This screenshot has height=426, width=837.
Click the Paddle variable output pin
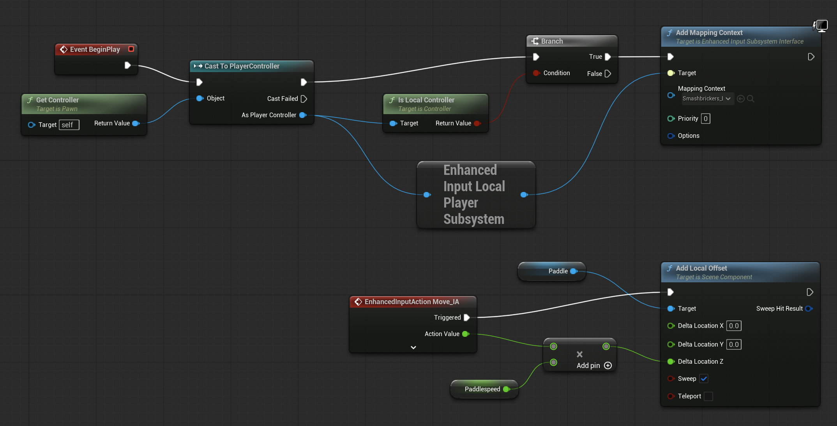(x=574, y=271)
